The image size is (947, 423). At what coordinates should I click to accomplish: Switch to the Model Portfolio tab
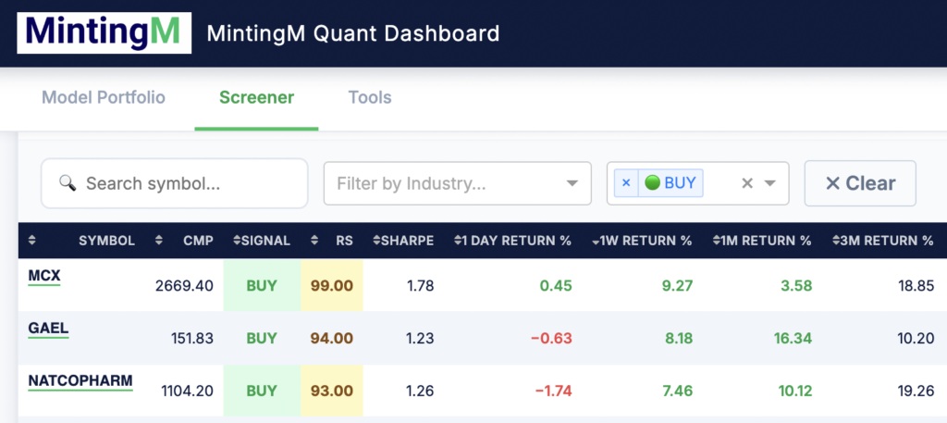(x=104, y=97)
